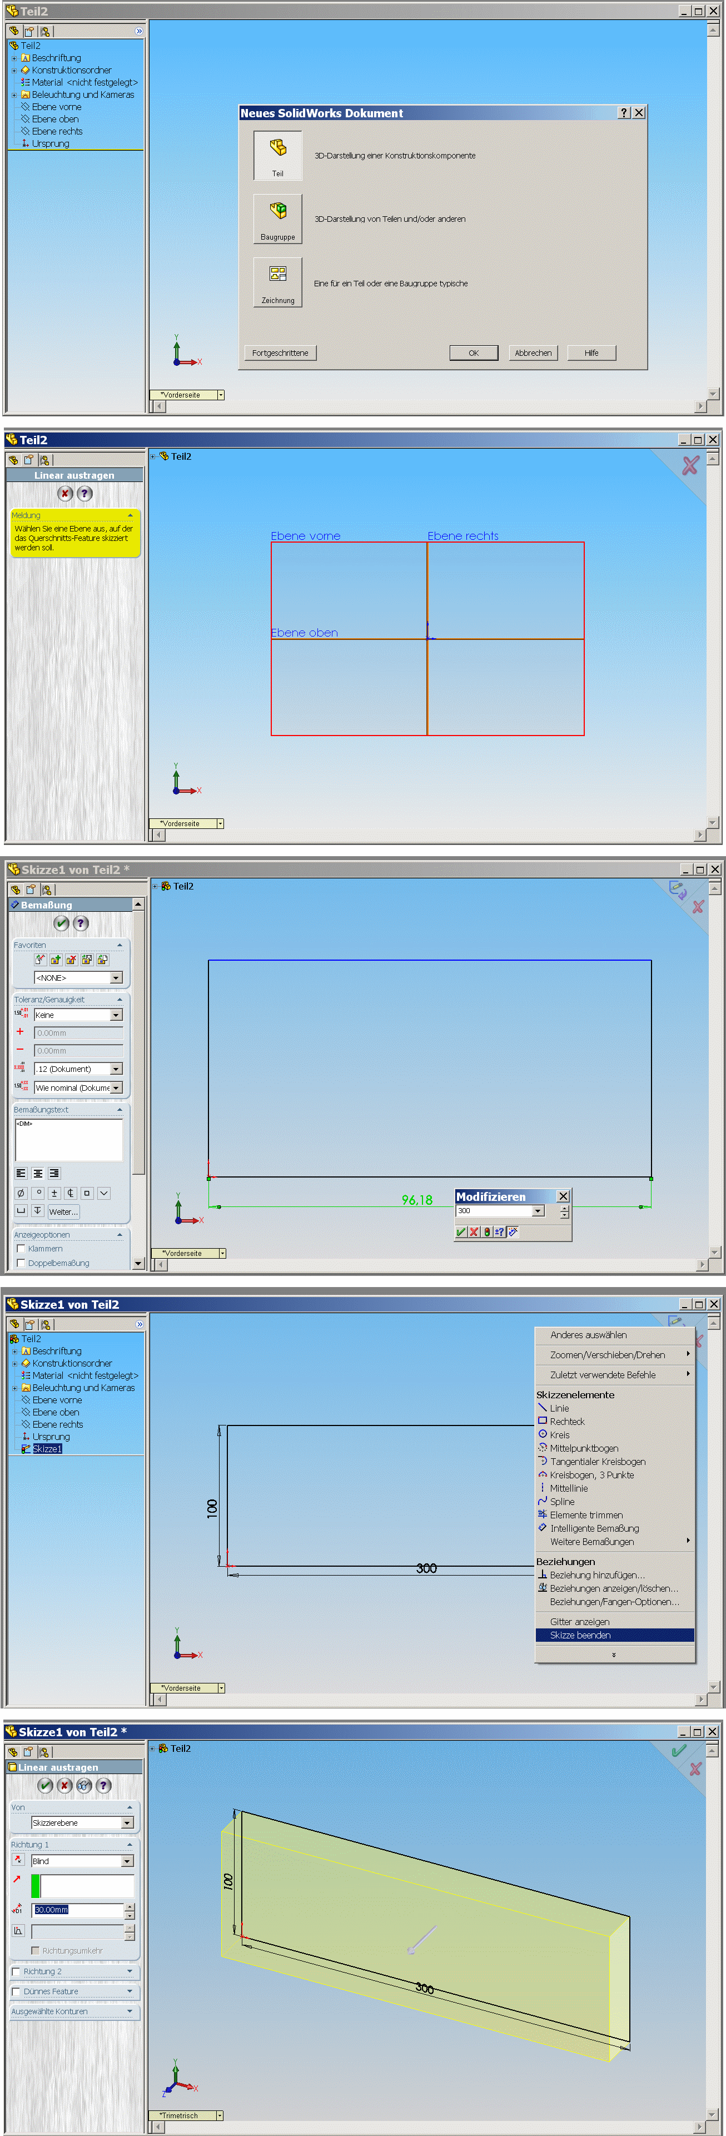Click add favorite icon in Favoriten section
Screen dimensions: 726x2136
pos(56,960)
